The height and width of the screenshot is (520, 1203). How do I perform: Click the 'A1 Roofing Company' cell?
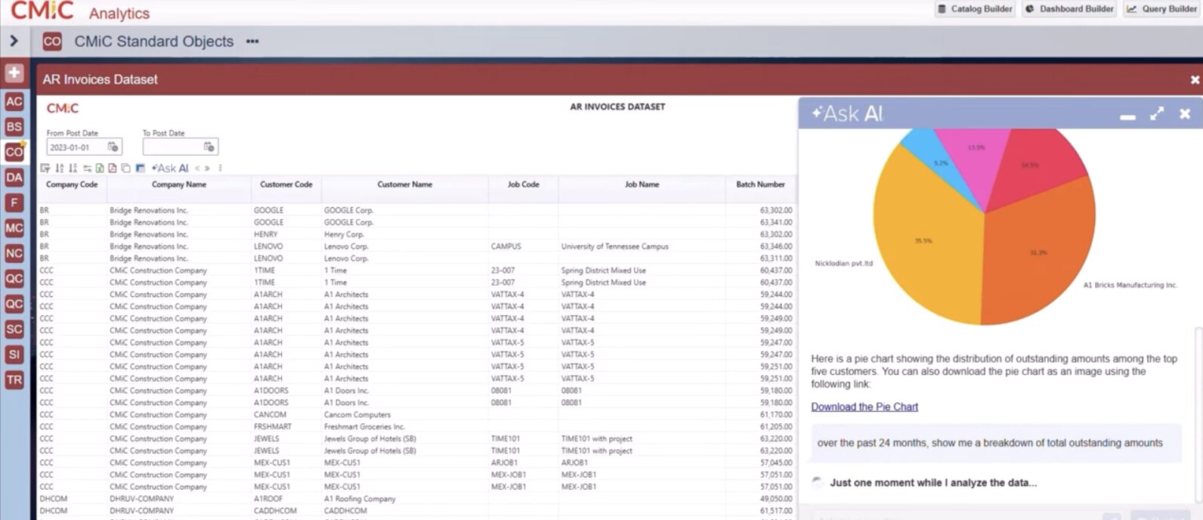click(x=360, y=499)
